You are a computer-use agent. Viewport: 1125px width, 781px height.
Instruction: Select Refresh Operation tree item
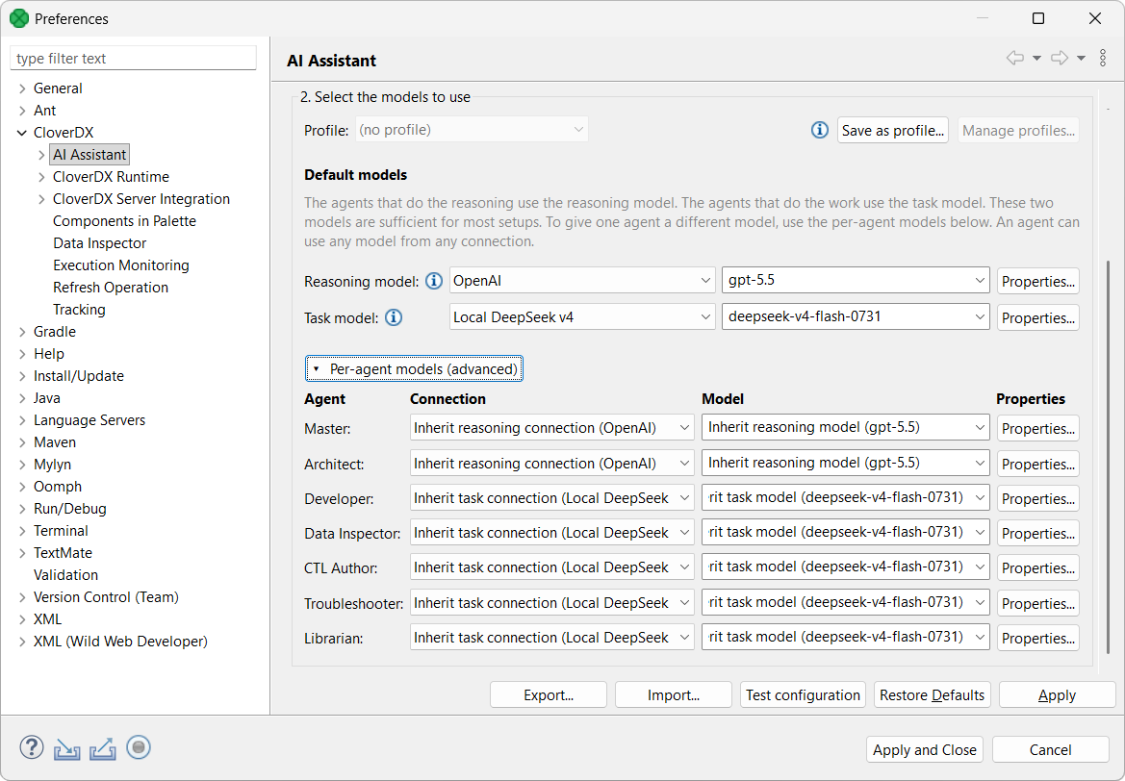[x=111, y=288]
